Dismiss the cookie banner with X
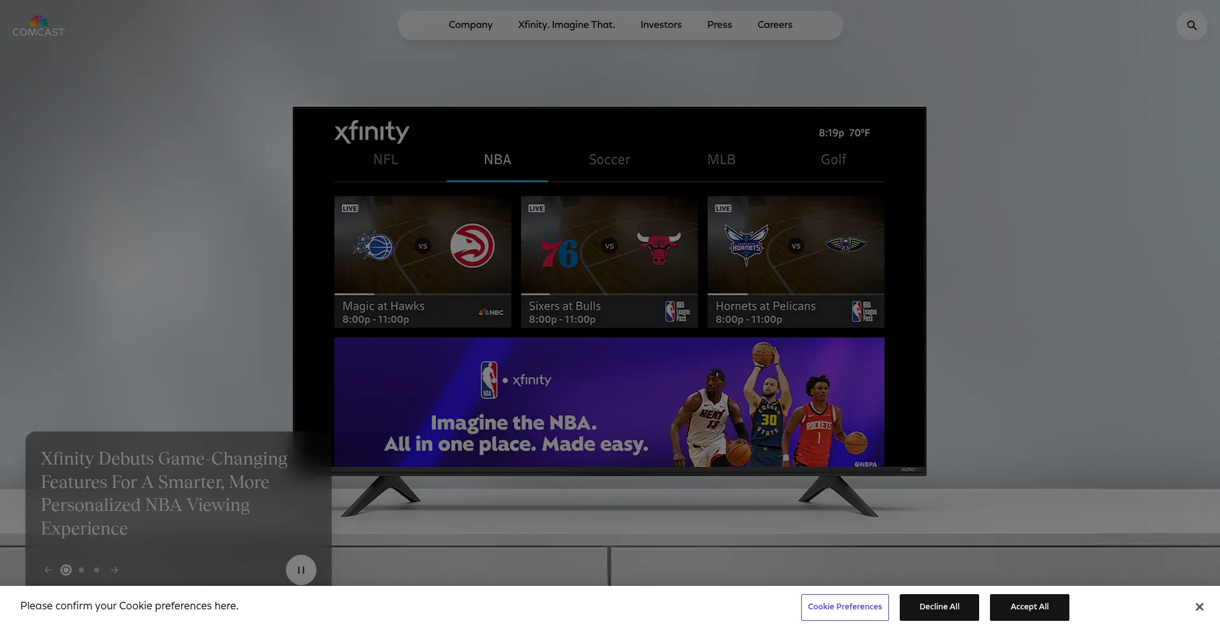Viewport: 1220px width, 631px height. coord(1199,607)
